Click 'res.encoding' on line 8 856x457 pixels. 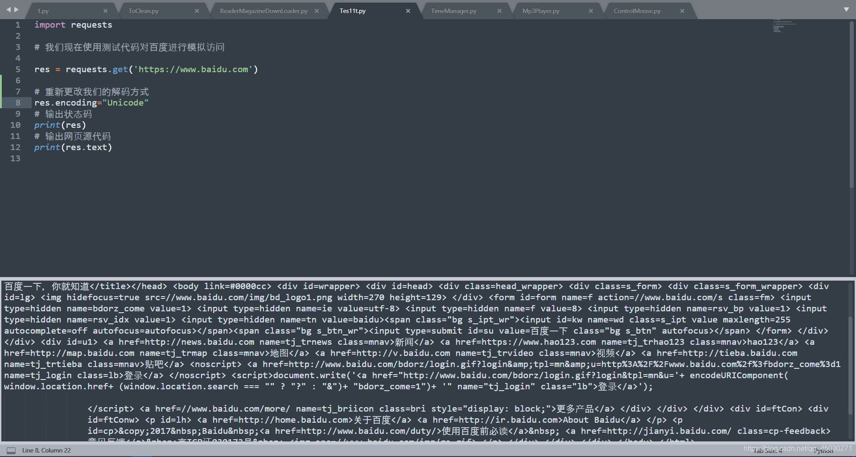(65, 103)
